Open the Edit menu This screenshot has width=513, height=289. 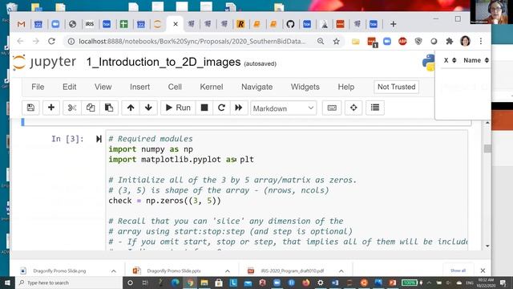click(x=70, y=87)
